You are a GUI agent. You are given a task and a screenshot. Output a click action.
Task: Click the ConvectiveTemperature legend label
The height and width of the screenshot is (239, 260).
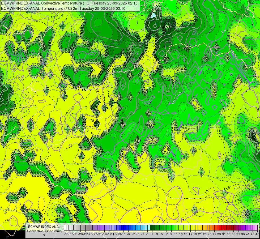[x=44, y=231]
